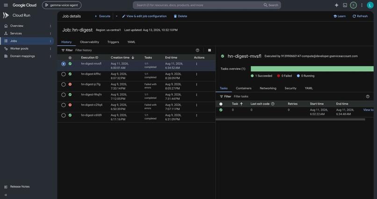This screenshot has height=199, width=377.
Task: Refresh the job details
Action: (x=360, y=16)
